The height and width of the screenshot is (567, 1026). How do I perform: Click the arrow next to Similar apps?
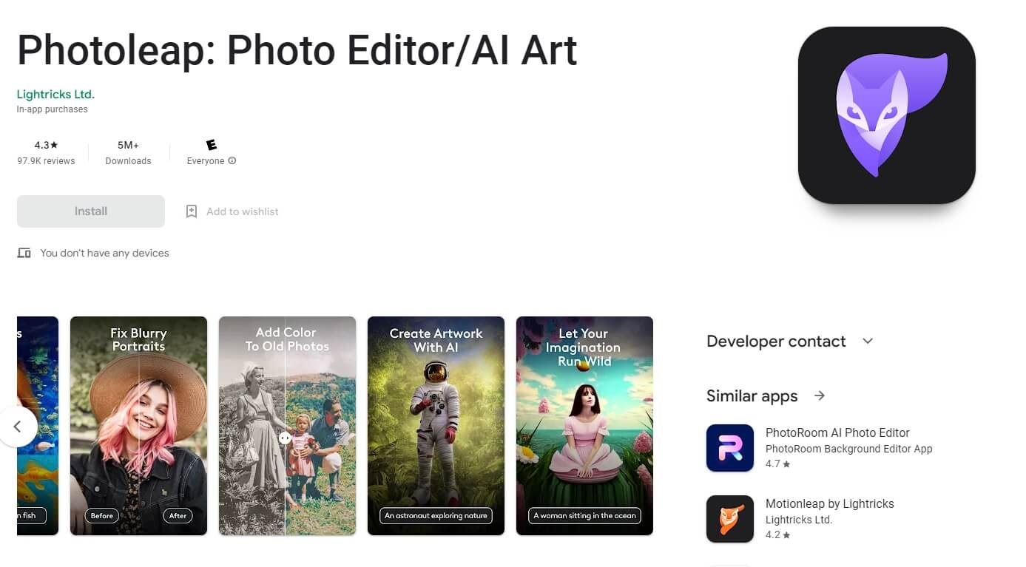820,395
